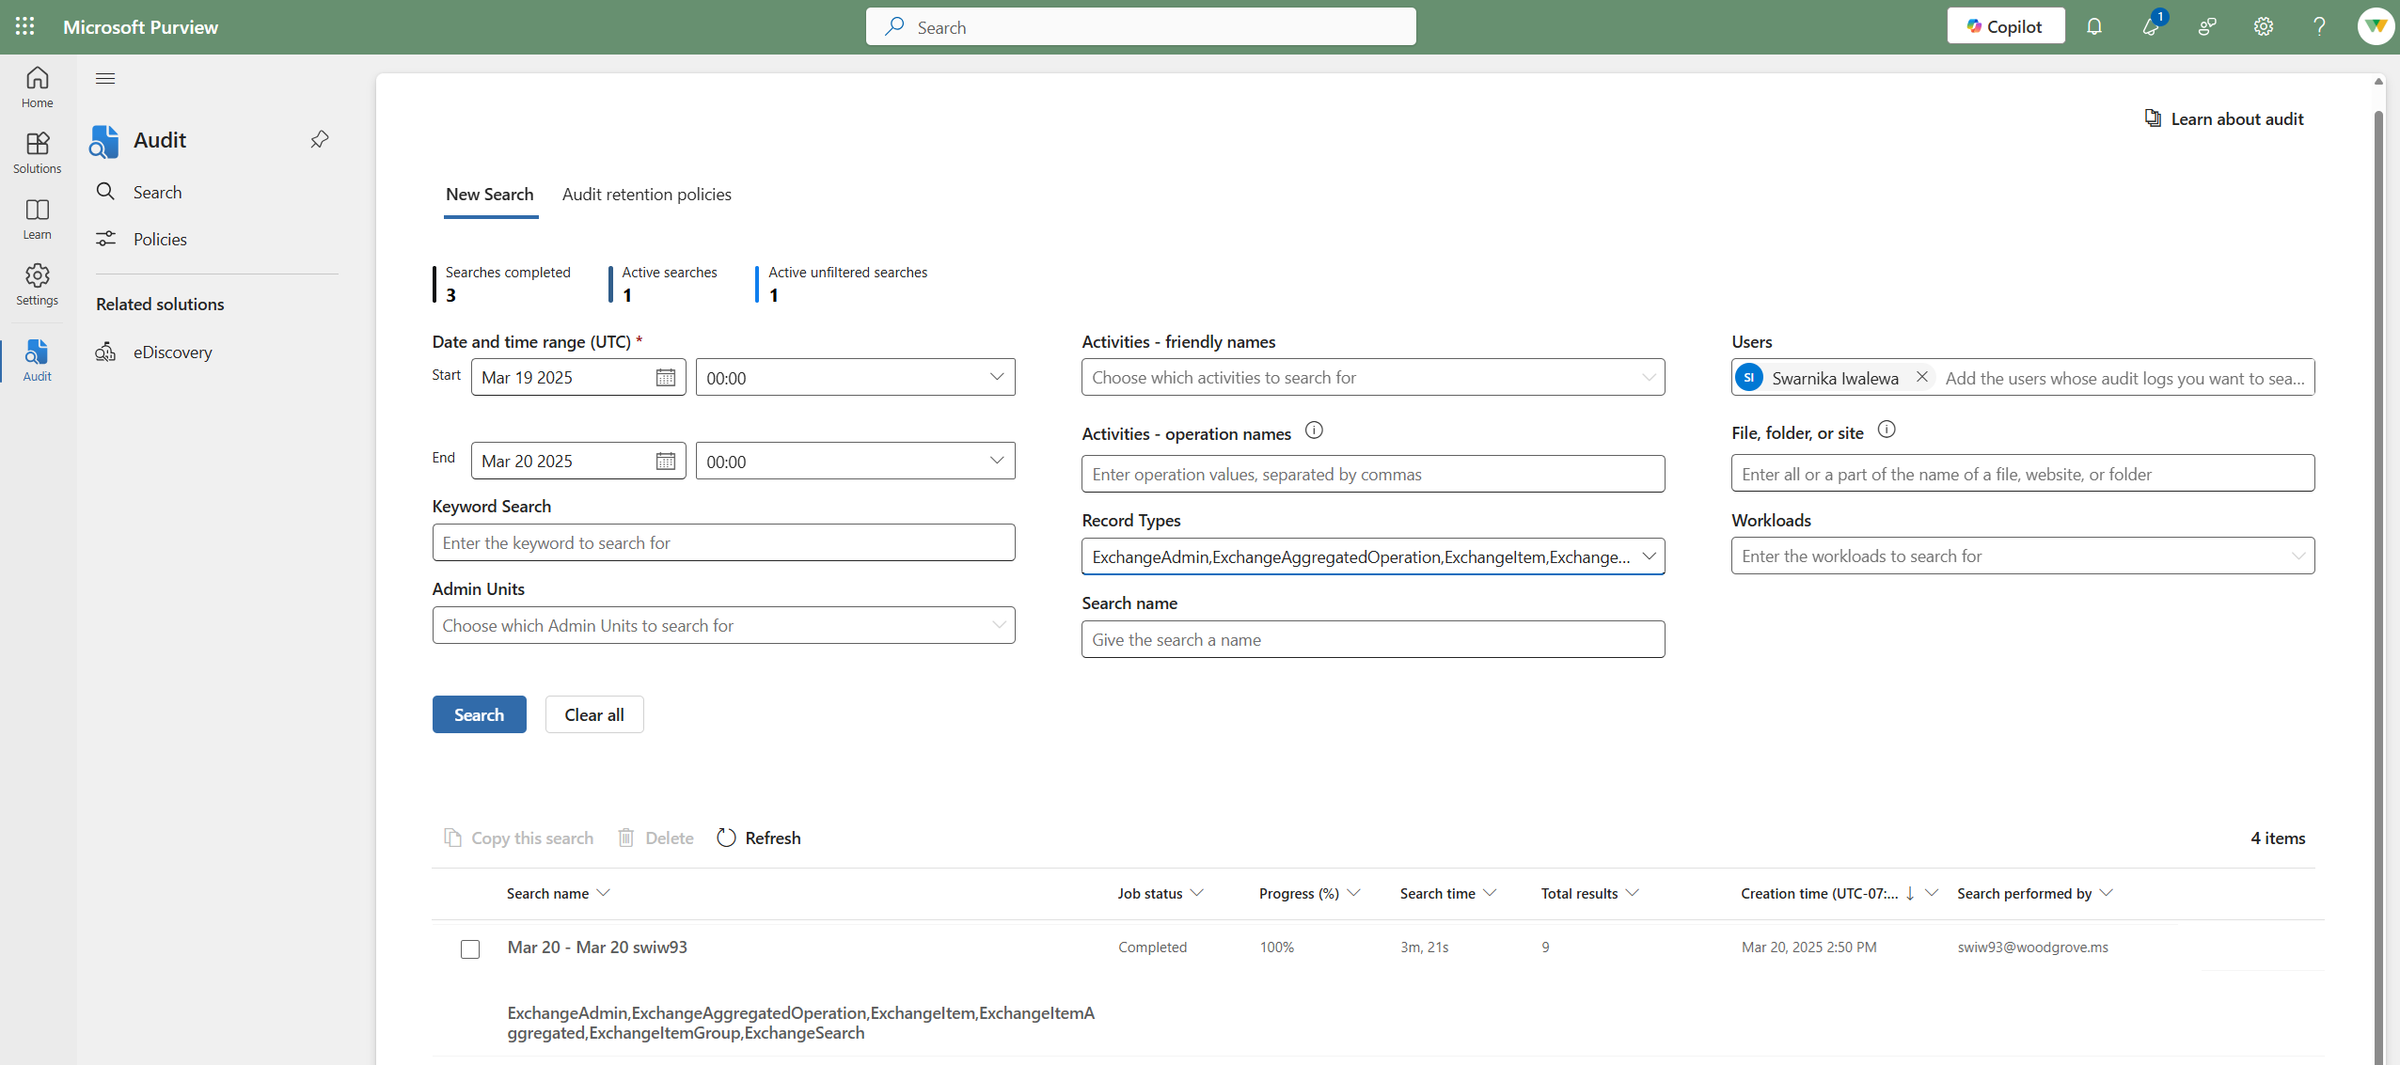
Task: Remove Swarnika Iwalewa from Users
Action: (1922, 377)
